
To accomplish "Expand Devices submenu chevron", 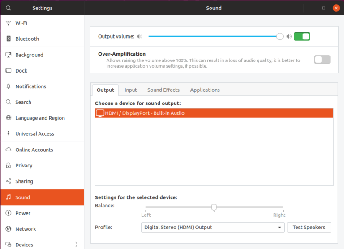I will tap(76, 245).
